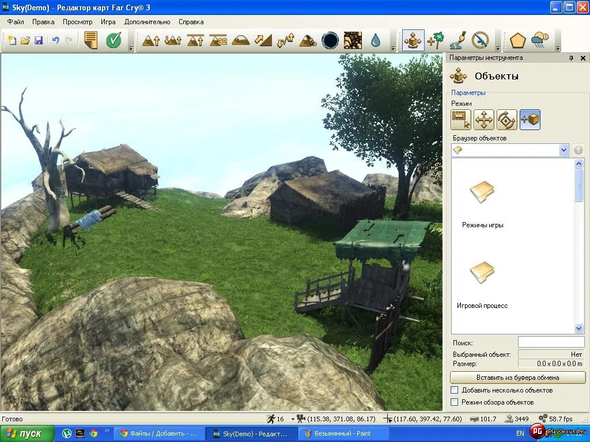Expand the terrain toolbar overflow arrow

pos(393,48)
